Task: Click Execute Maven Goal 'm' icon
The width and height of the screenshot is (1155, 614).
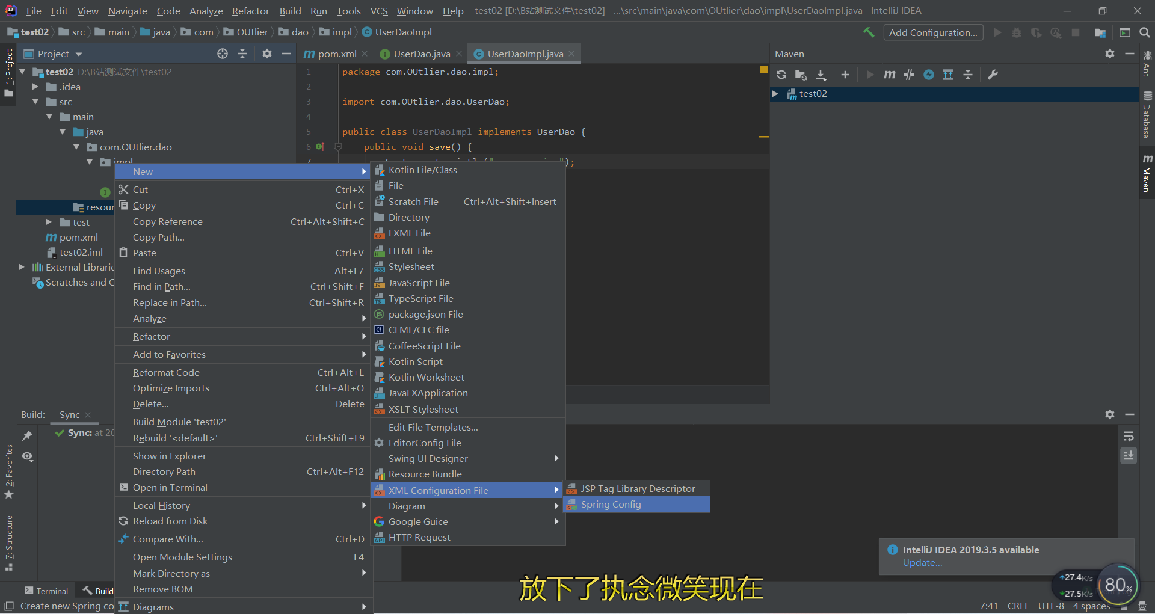Action: pos(889,75)
